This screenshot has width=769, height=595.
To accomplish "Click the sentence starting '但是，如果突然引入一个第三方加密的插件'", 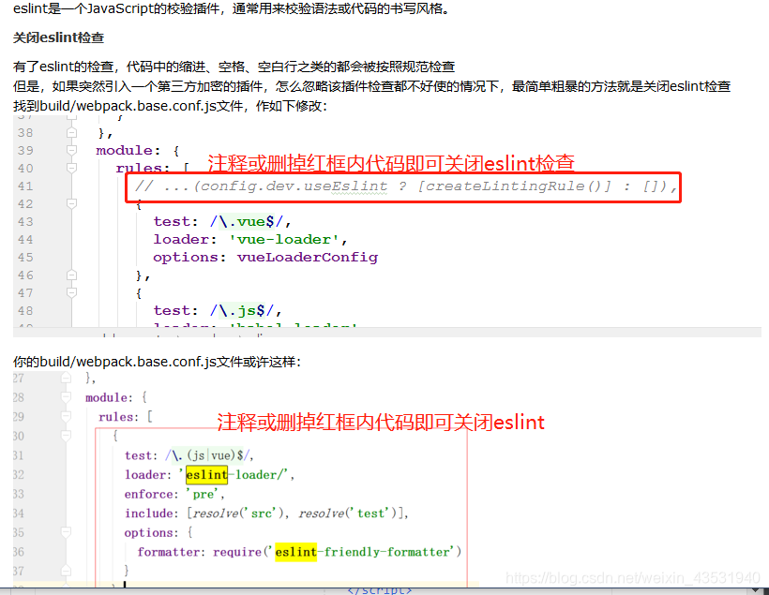I will tap(371, 86).
